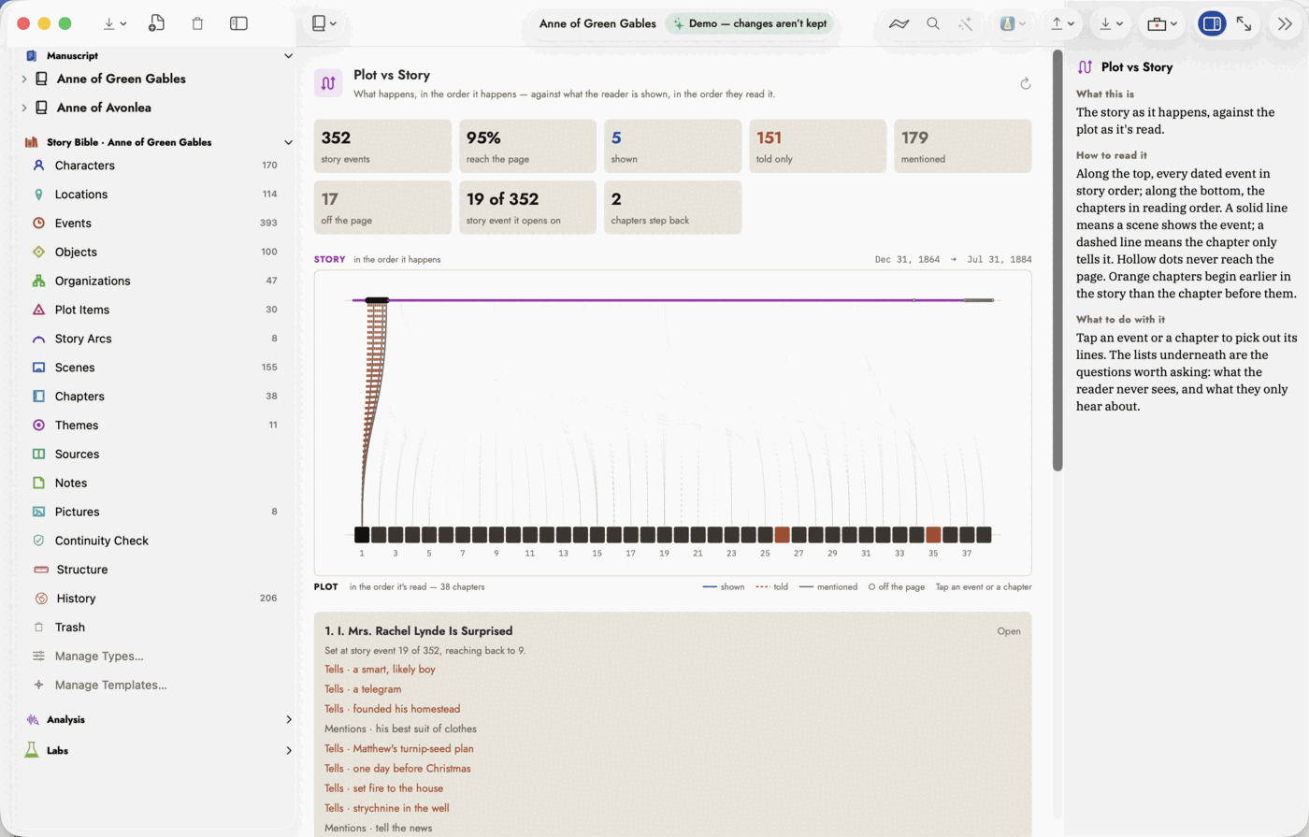The image size is (1309, 837).
Task: Click the Notes icon in the sidebar
Action: (38, 483)
